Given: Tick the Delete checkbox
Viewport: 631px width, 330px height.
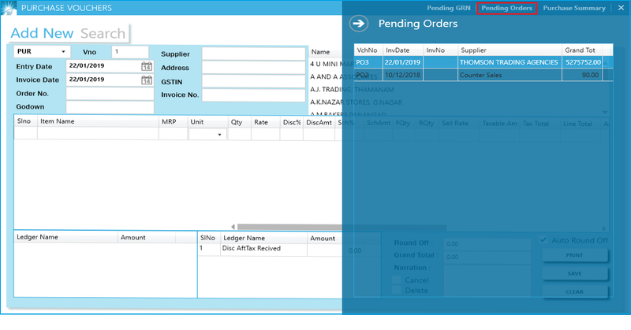Looking at the screenshot, I should (x=397, y=290).
